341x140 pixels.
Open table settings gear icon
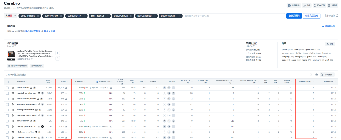[317, 75]
